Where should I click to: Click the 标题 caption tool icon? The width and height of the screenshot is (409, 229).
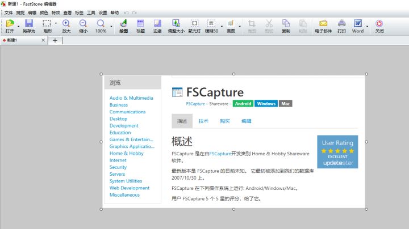(140, 23)
